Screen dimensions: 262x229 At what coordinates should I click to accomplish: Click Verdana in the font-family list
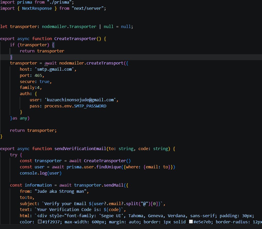[x=177, y=216]
